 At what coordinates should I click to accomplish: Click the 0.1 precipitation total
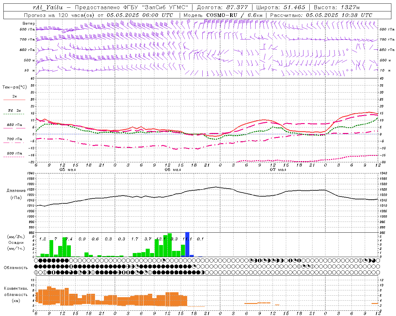coord(200,239)
